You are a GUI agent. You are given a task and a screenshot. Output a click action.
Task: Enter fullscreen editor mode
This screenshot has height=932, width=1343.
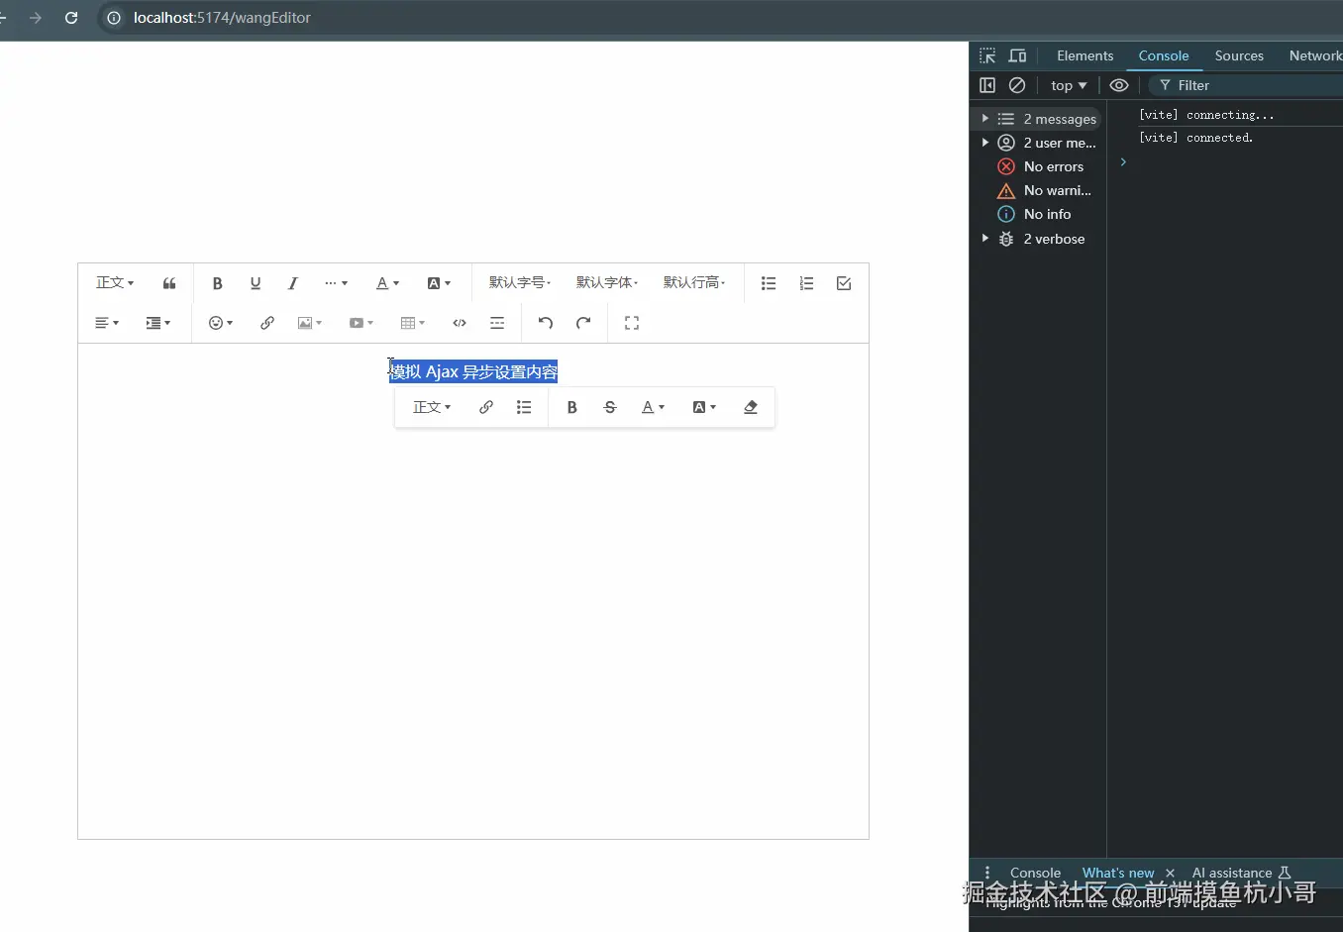point(631,323)
